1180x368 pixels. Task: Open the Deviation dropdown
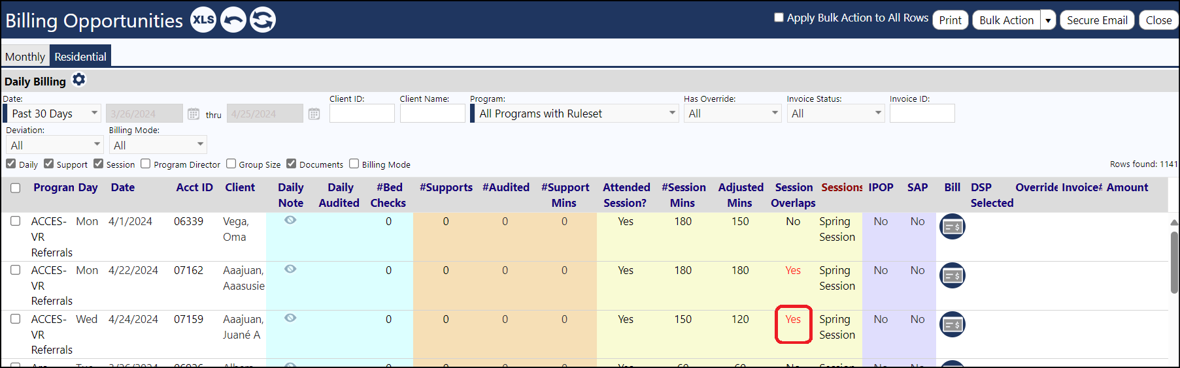55,145
